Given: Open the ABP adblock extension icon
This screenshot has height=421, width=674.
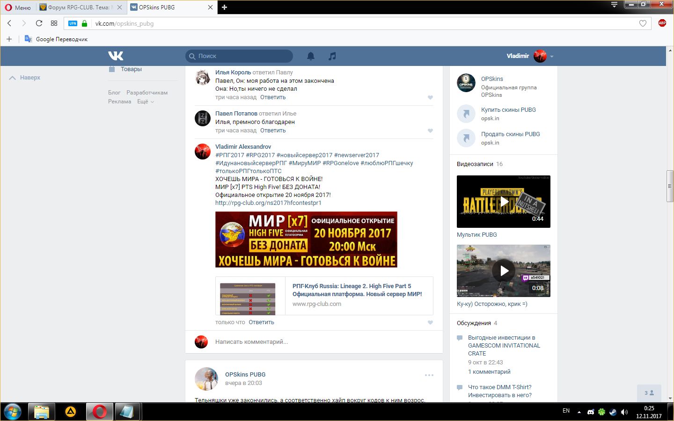Looking at the screenshot, I should click(662, 23).
